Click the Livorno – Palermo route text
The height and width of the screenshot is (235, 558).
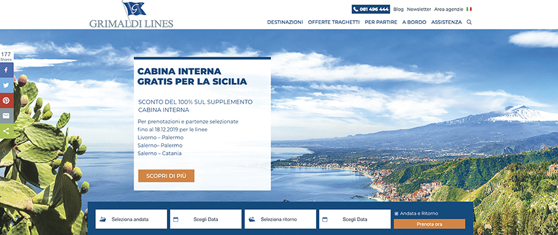(x=161, y=138)
